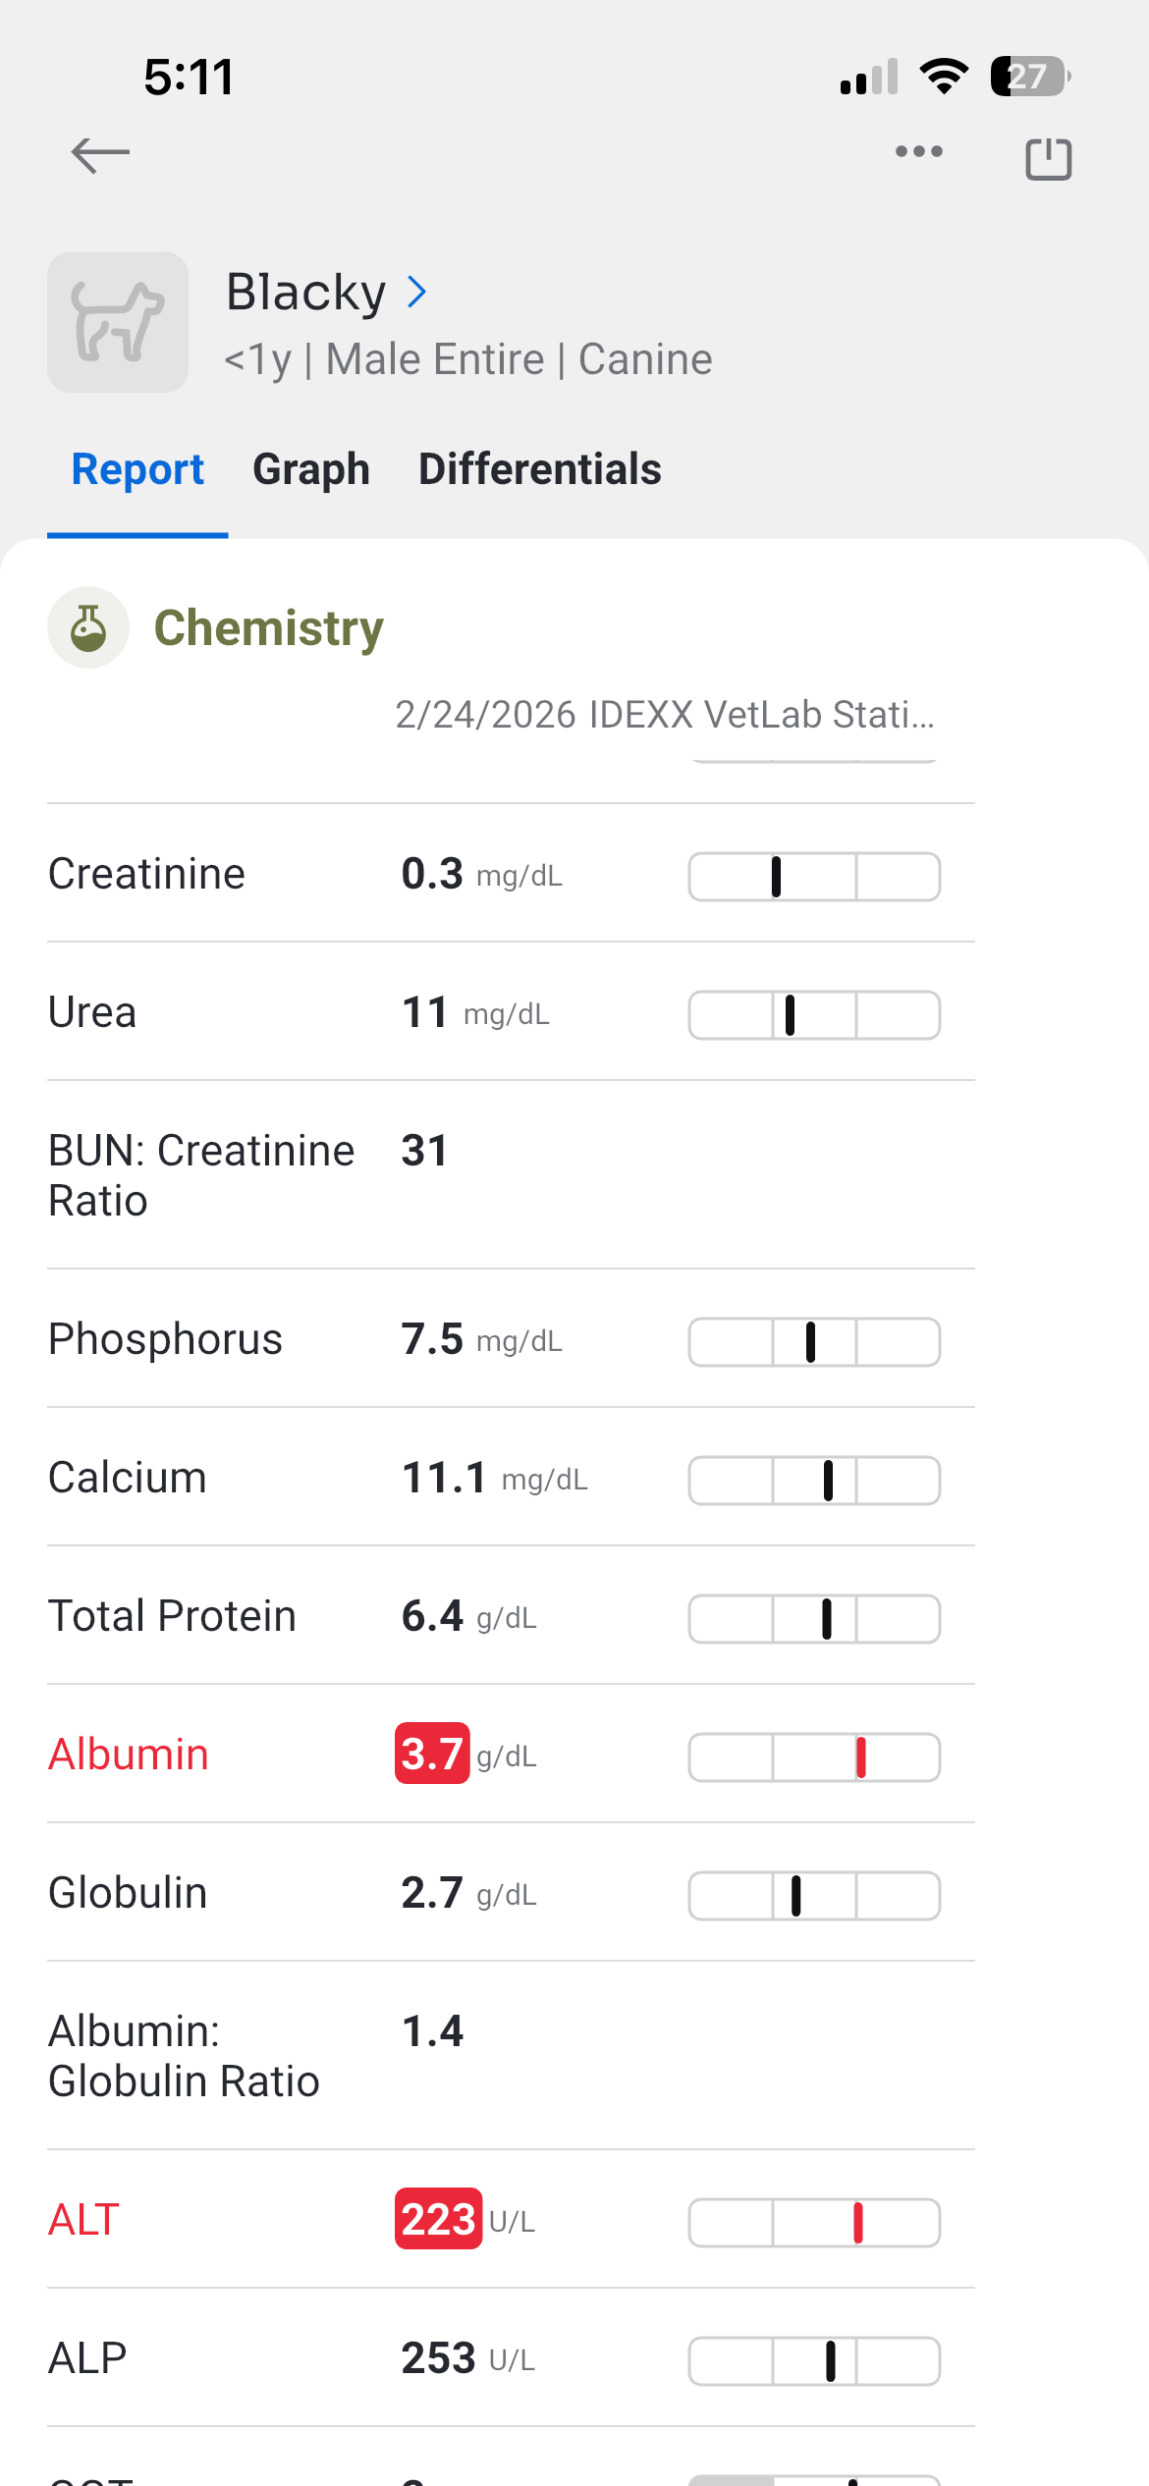Tap the red ALT 223 result
The image size is (1149, 2486).
(438, 2219)
